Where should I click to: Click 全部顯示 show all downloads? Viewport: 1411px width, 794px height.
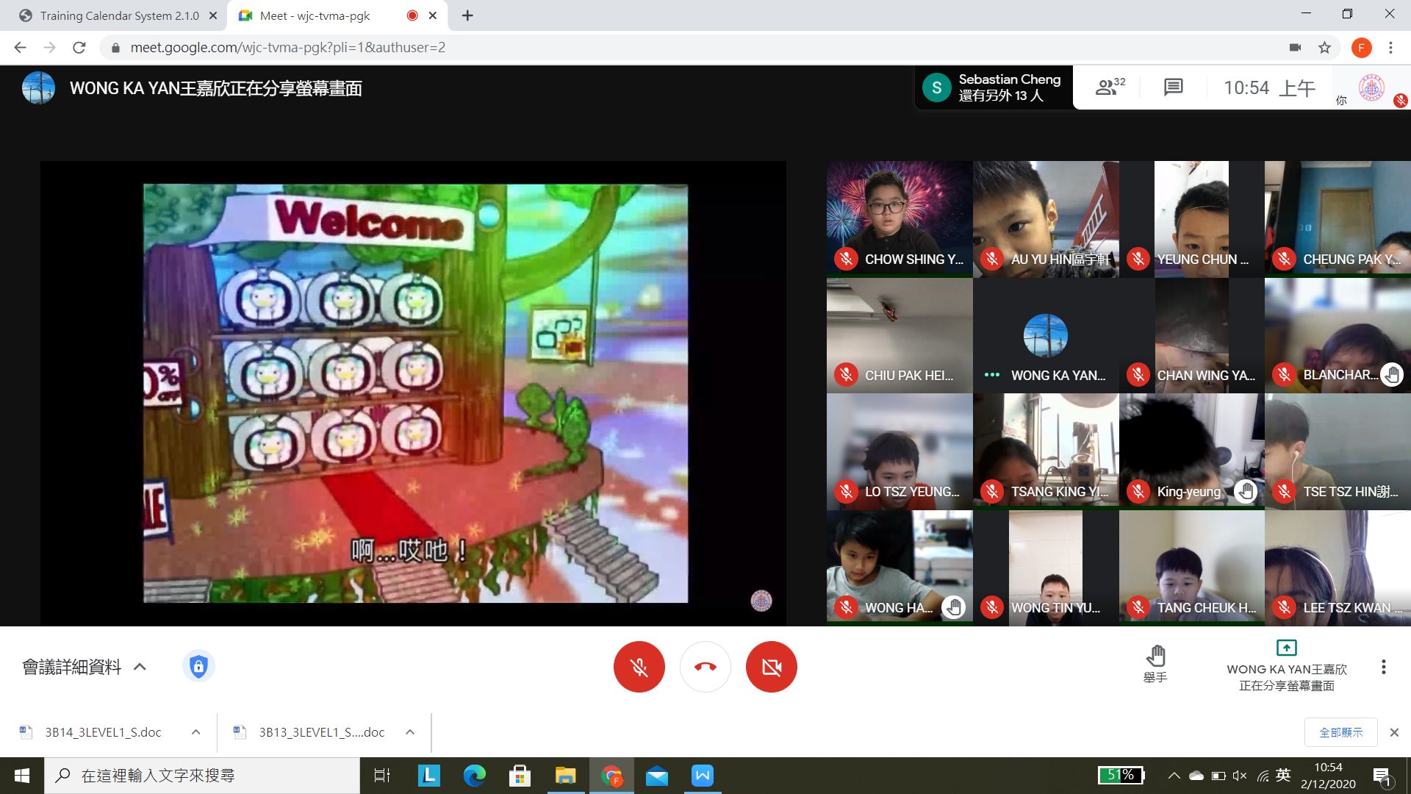1340,732
